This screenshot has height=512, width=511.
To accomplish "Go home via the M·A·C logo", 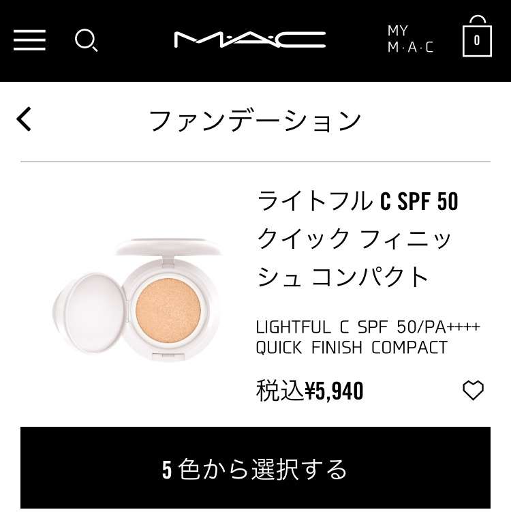I will (x=250, y=40).
